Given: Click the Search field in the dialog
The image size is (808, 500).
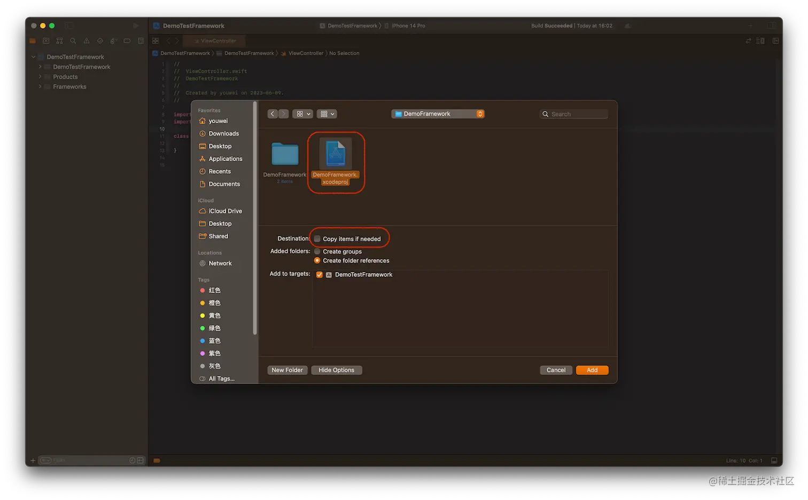Looking at the screenshot, I should pyautogui.click(x=574, y=114).
